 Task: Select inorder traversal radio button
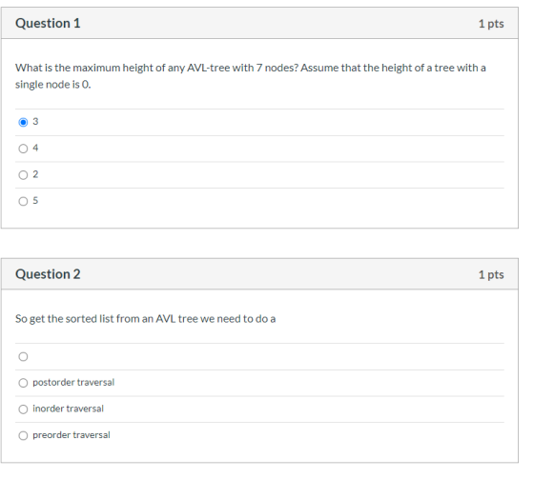pos(23,409)
